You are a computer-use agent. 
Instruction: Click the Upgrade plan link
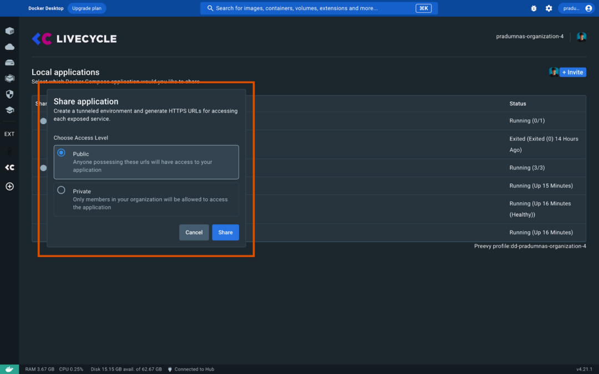87,8
